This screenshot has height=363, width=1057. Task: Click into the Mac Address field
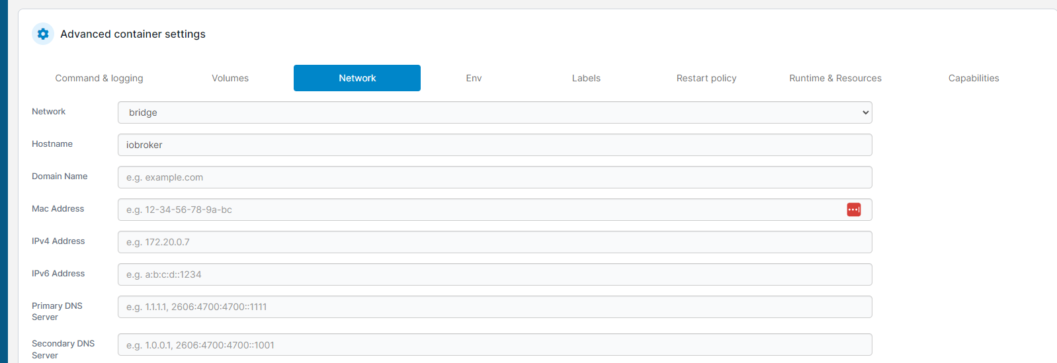(x=495, y=210)
